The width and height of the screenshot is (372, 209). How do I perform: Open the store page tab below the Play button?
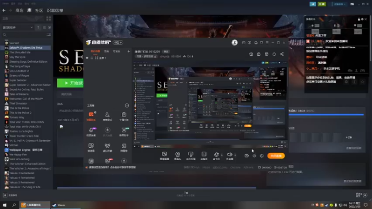[x=66, y=94]
